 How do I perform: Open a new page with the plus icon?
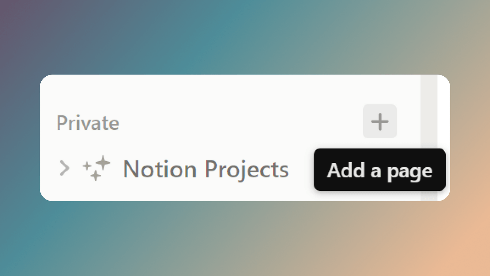point(380,121)
